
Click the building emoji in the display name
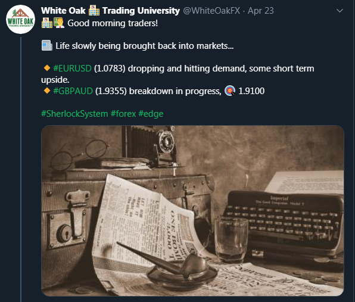94,10
